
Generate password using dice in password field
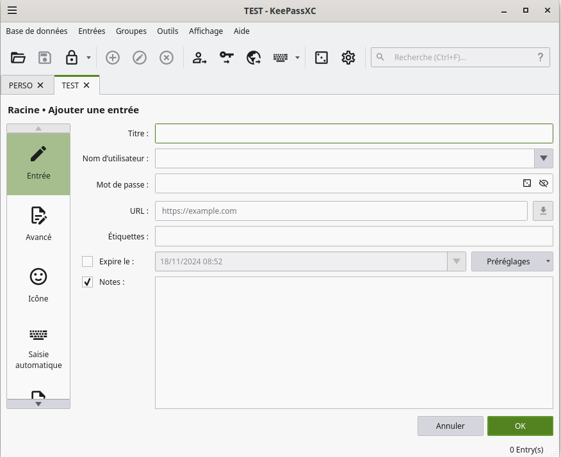(526, 184)
